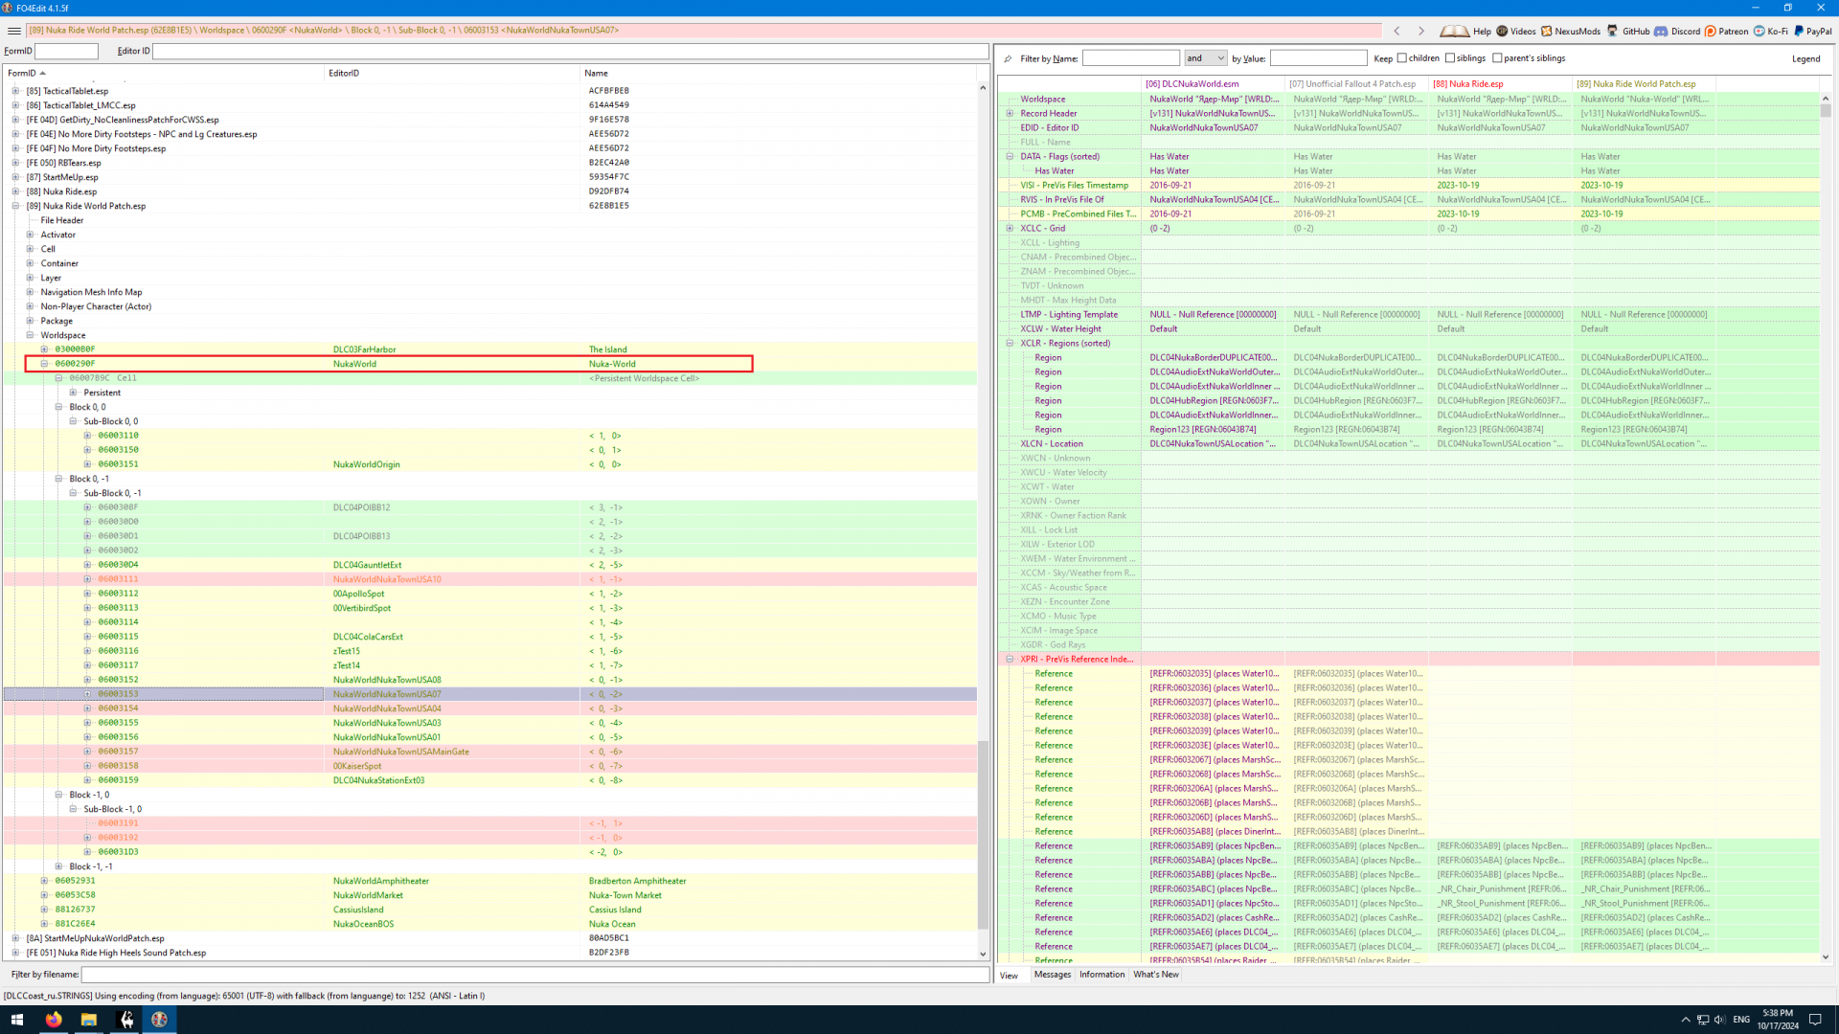The image size is (1839, 1034).
Task: Click the Legend button
Action: tap(1805, 58)
